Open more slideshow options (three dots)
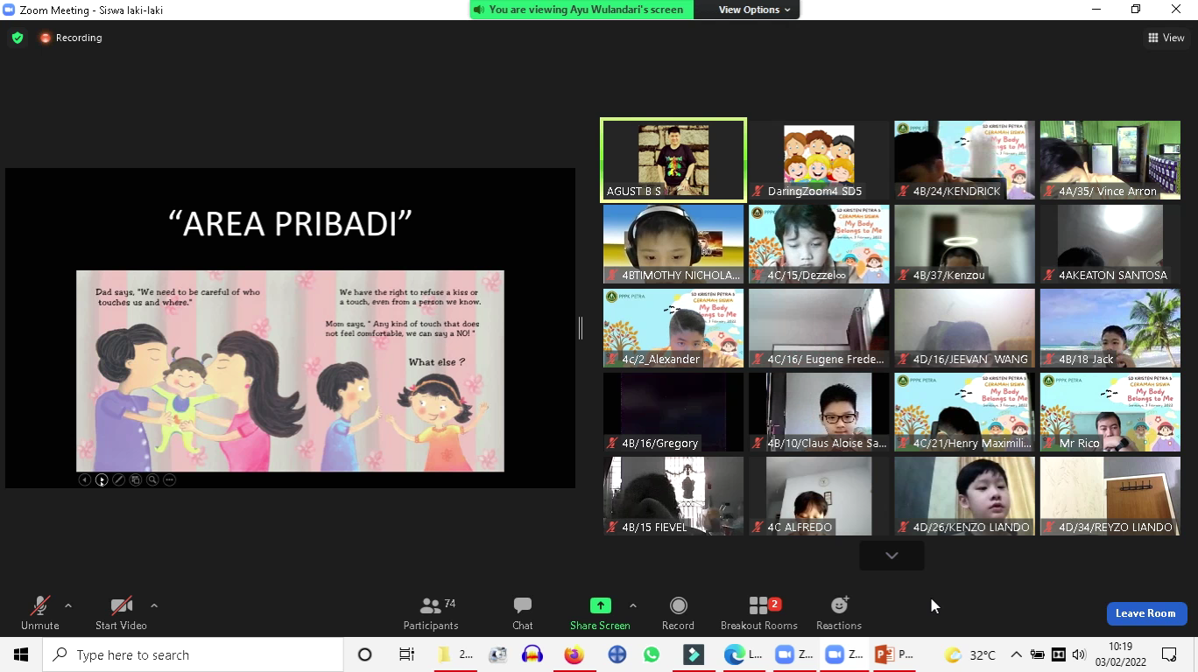 [169, 479]
